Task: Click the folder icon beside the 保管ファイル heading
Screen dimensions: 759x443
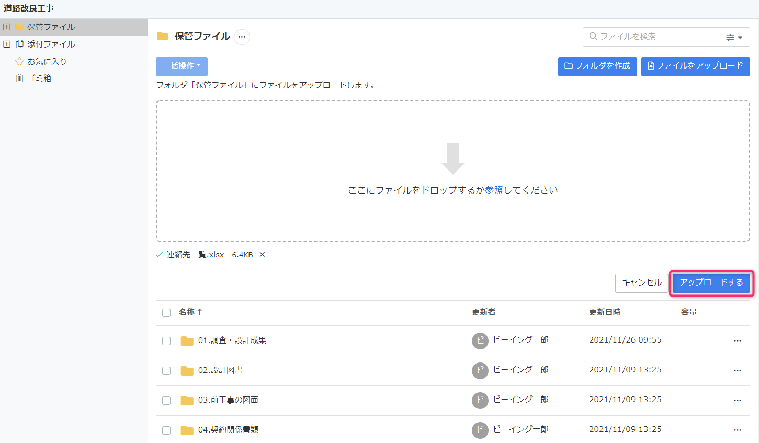Action: (163, 36)
